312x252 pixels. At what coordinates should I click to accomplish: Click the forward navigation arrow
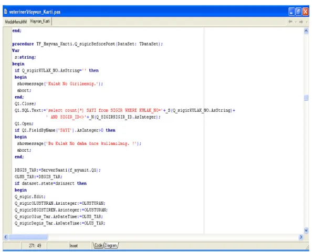[x=301, y=22]
